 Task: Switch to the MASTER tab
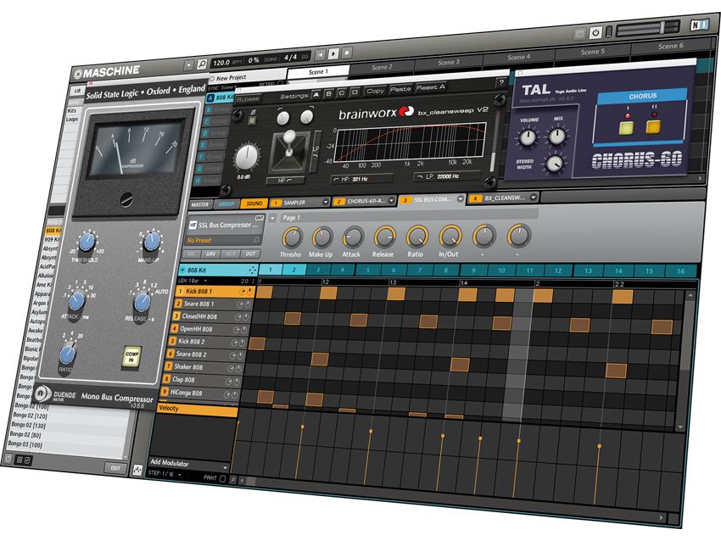[x=200, y=204]
